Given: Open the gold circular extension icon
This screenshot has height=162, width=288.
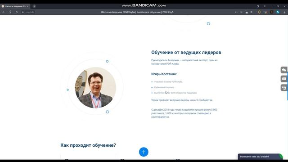Looking at the screenshot, I should coord(259,12).
